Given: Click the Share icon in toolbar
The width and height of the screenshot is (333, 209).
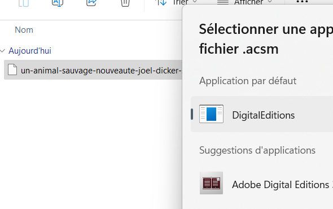Looking at the screenshot, I should coord(91,3).
